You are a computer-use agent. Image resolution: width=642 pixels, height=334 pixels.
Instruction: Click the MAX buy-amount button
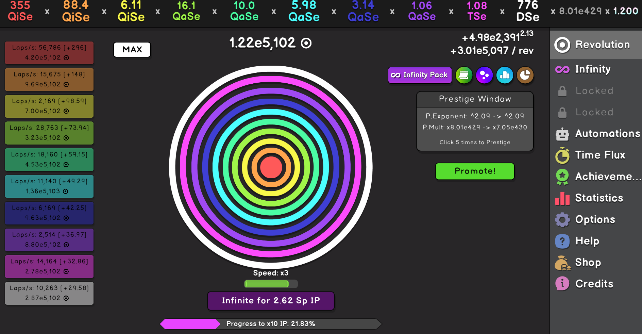point(132,50)
